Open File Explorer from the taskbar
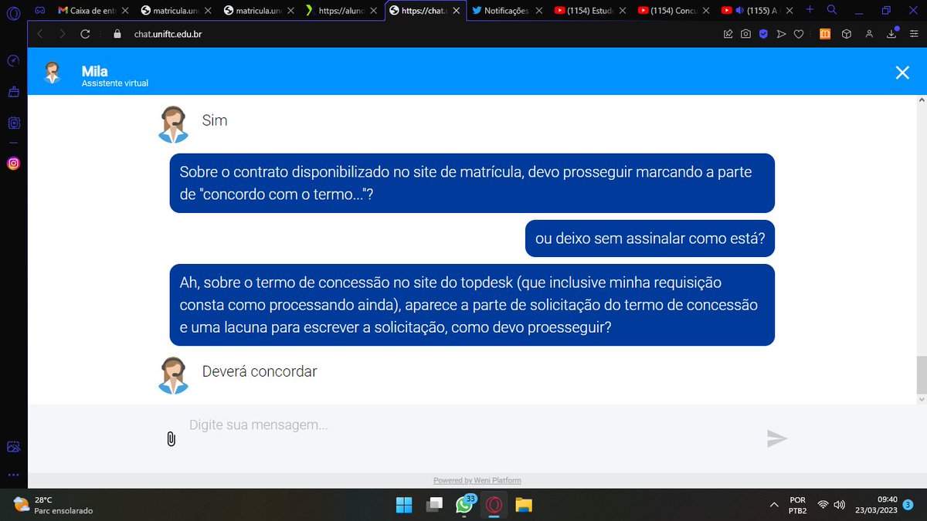This screenshot has height=521, width=927. click(x=524, y=505)
